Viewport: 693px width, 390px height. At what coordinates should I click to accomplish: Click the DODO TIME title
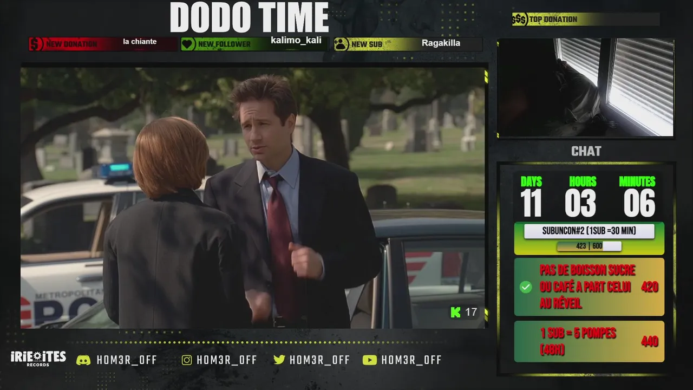pos(250,17)
